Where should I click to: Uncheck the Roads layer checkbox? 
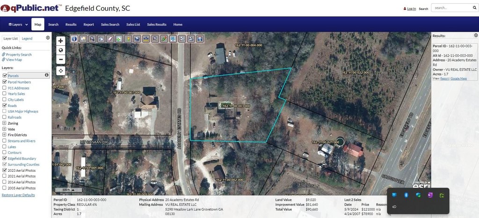click(x=5, y=105)
